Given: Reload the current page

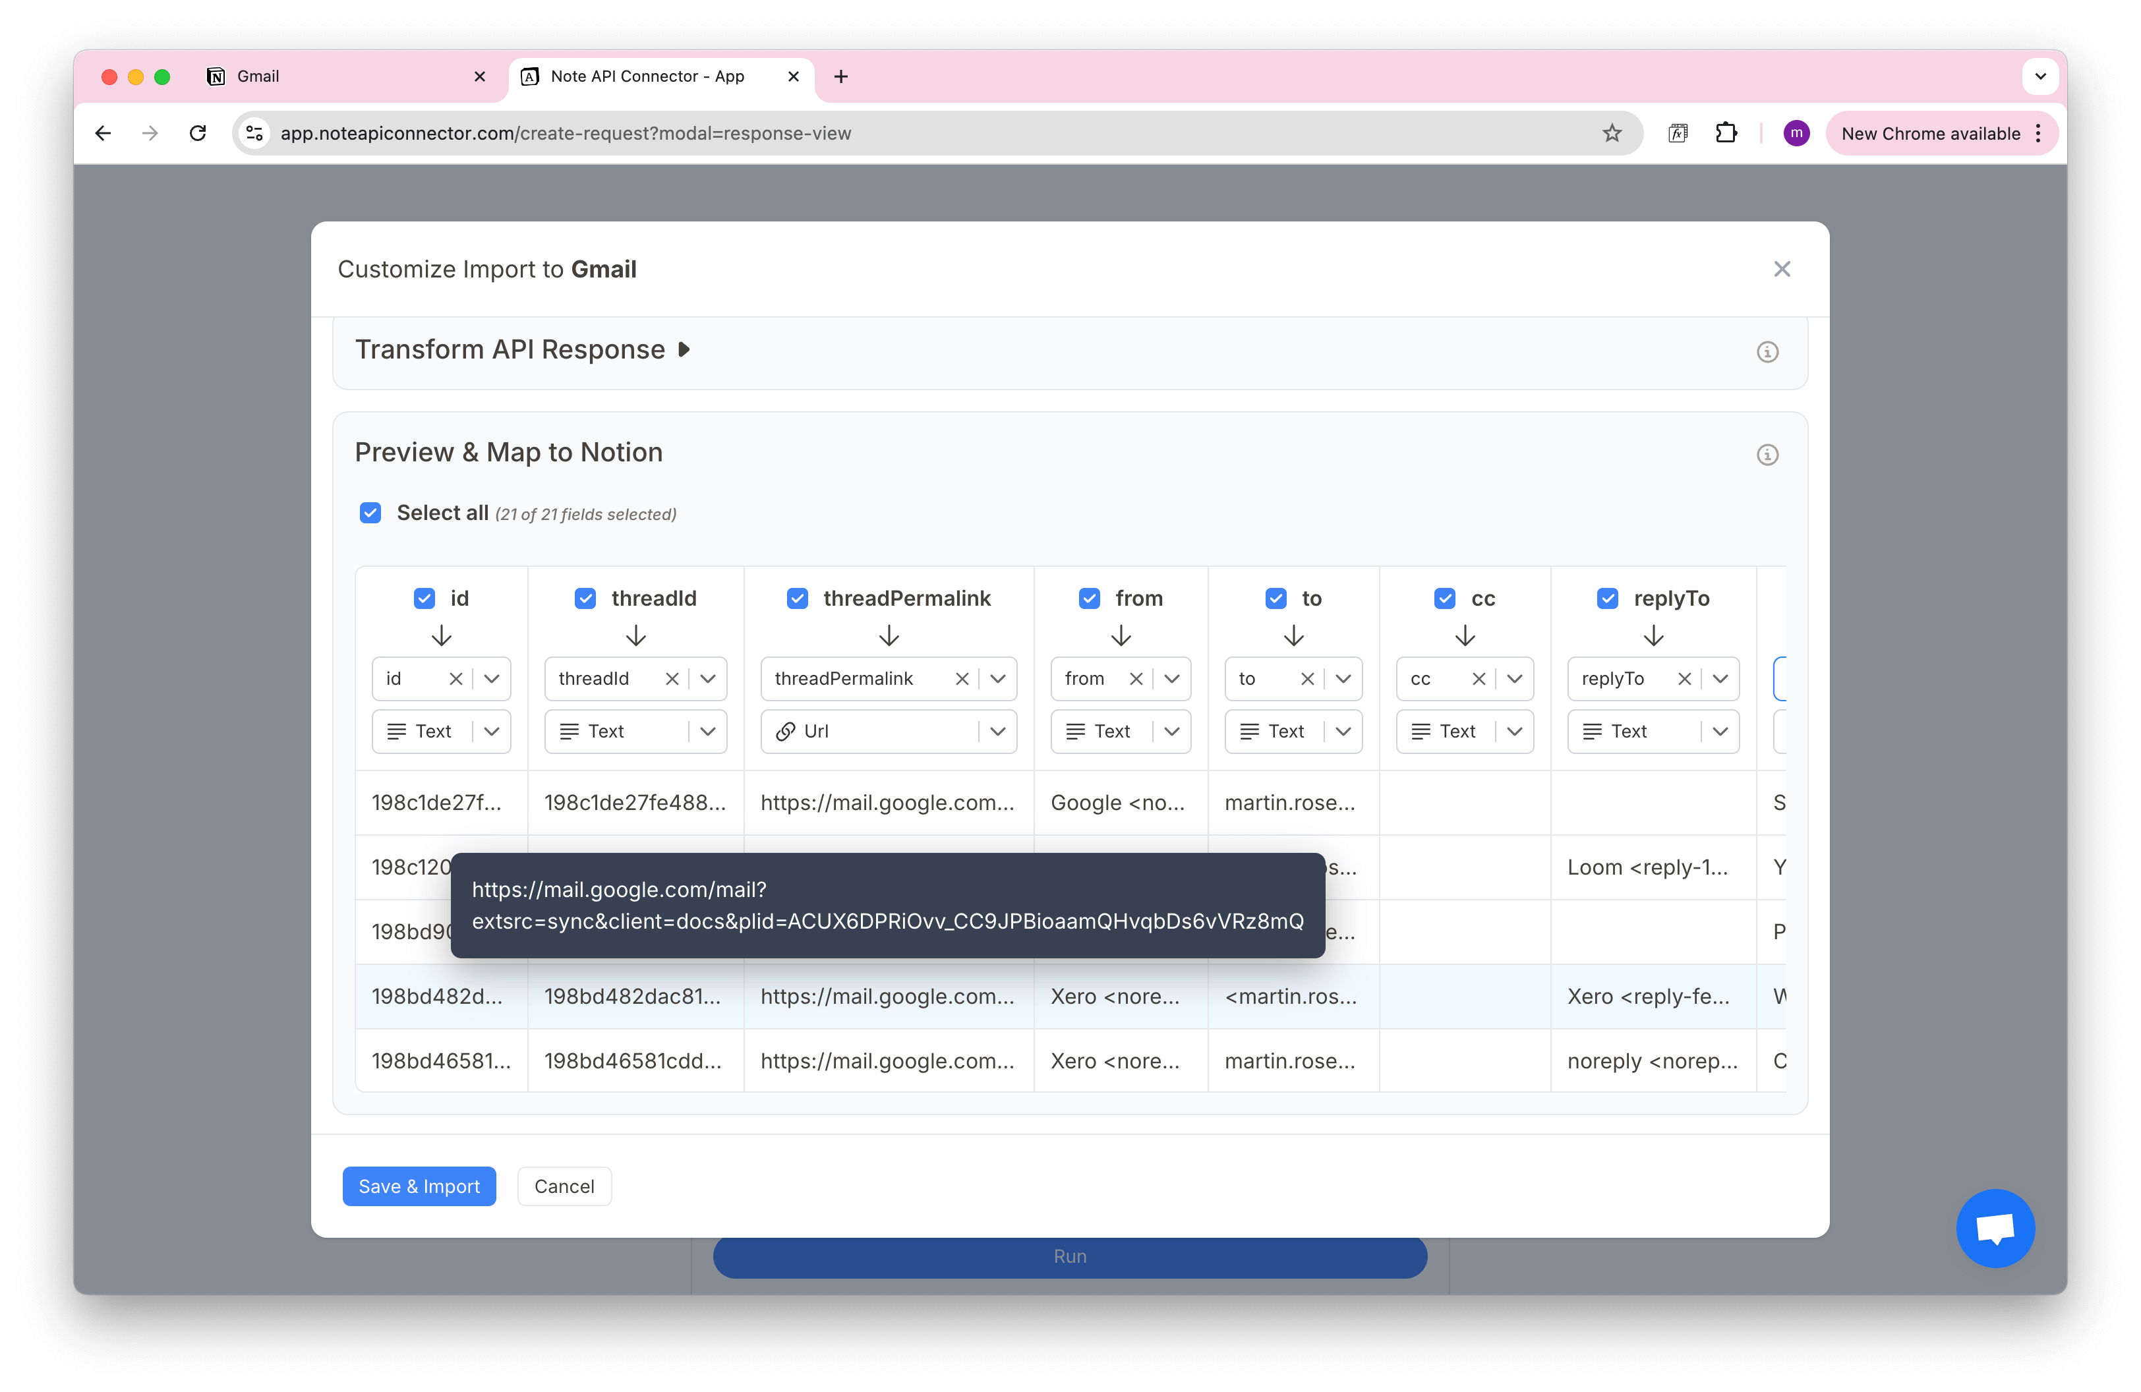Looking at the screenshot, I should pos(198,133).
